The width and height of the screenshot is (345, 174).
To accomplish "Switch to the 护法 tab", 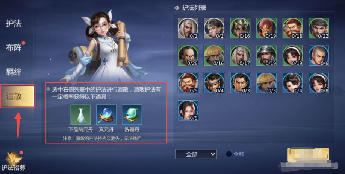I will click(14, 23).
